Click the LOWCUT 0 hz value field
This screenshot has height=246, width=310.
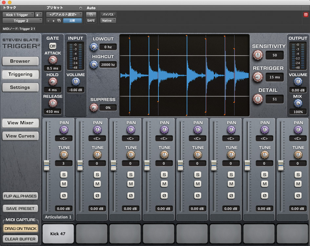108,47
